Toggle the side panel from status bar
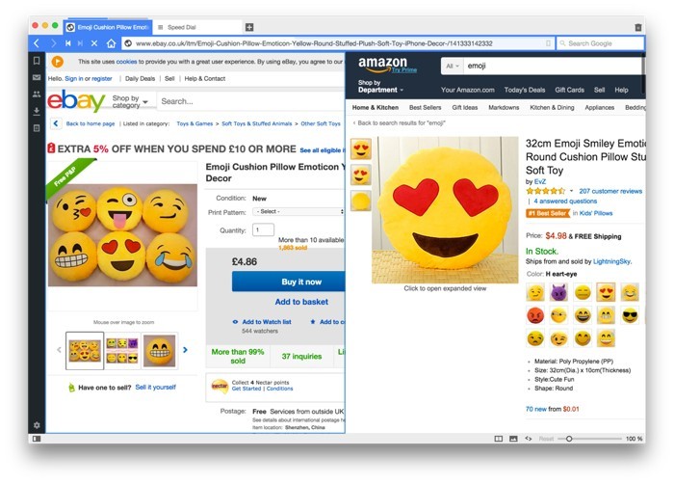 [x=37, y=439]
